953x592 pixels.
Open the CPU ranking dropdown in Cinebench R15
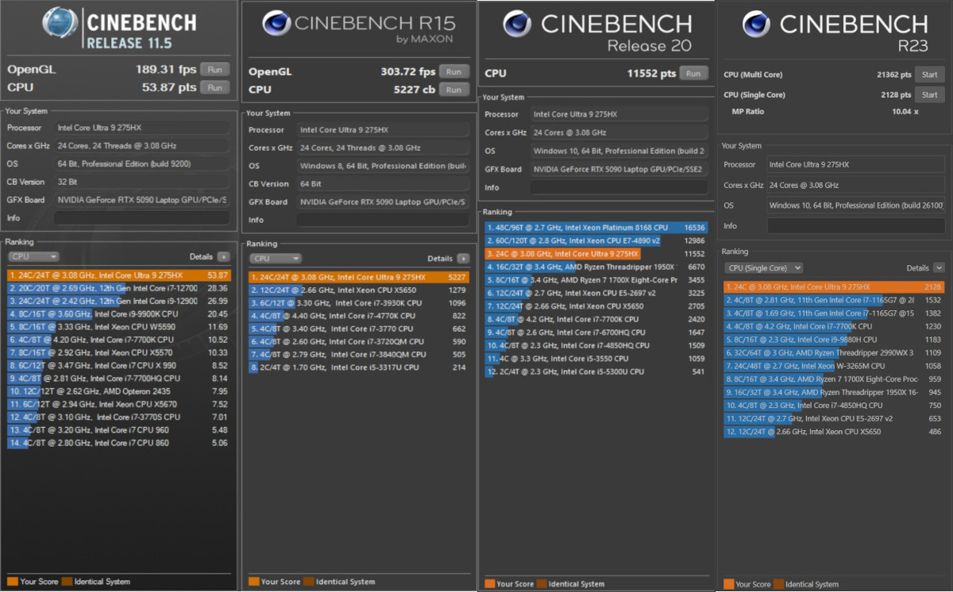click(x=275, y=259)
